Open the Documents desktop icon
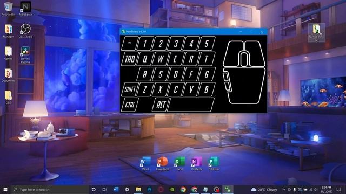The width and height of the screenshot is (346, 194). [9, 75]
